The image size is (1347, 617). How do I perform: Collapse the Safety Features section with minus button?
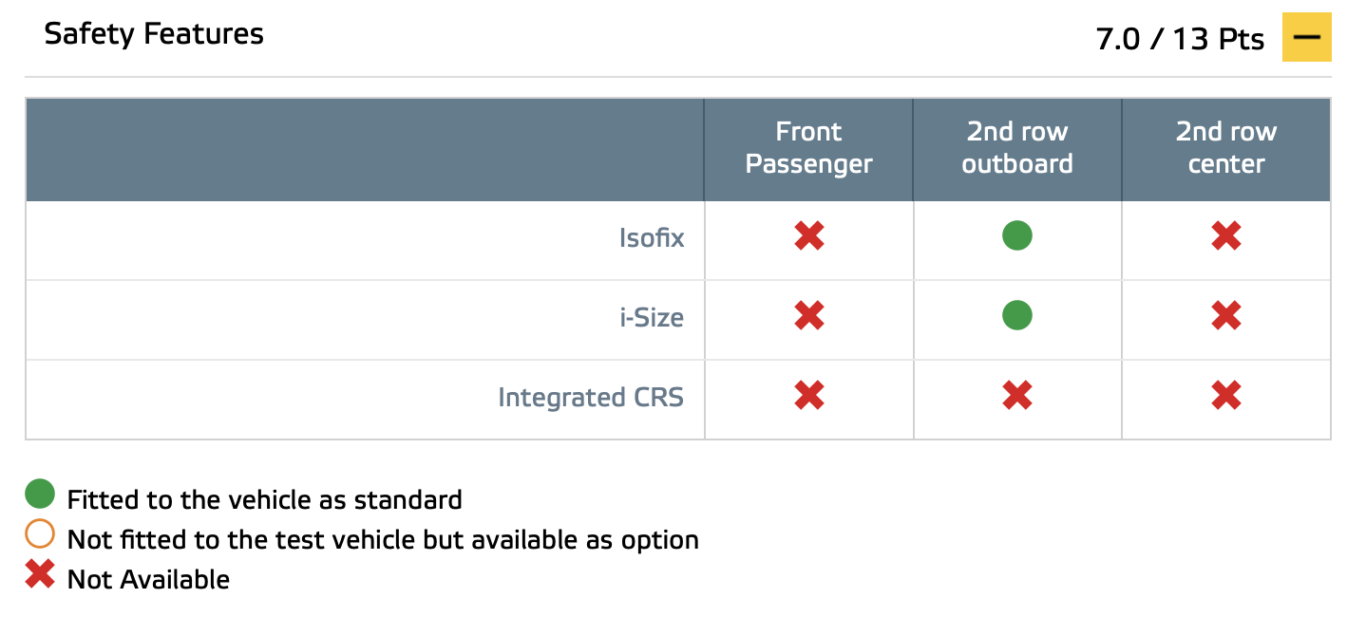tap(1307, 37)
